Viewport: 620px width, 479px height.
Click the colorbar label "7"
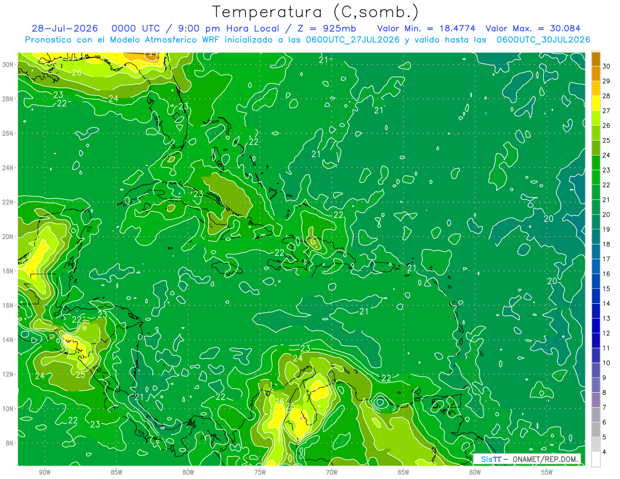point(605,407)
